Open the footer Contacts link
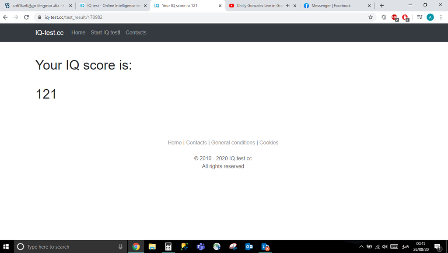The image size is (448, 253). point(196,142)
